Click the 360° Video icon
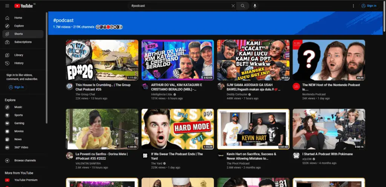This screenshot has width=386, height=187. (x=8, y=147)
